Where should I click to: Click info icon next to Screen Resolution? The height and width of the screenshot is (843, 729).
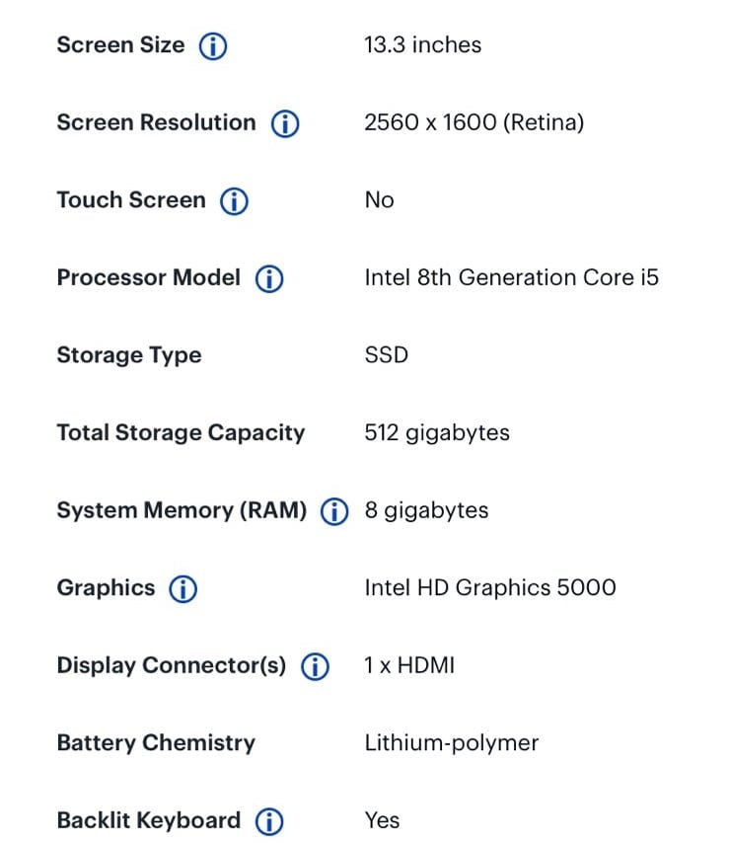click(x=285, y=123)
